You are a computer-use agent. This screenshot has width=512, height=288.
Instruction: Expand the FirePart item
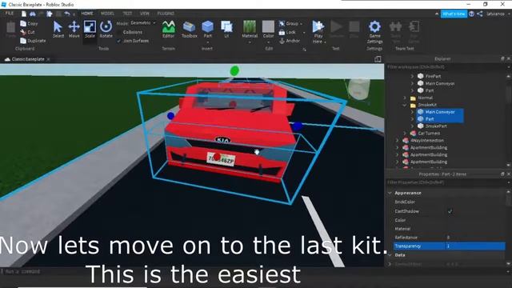[412, 76]
